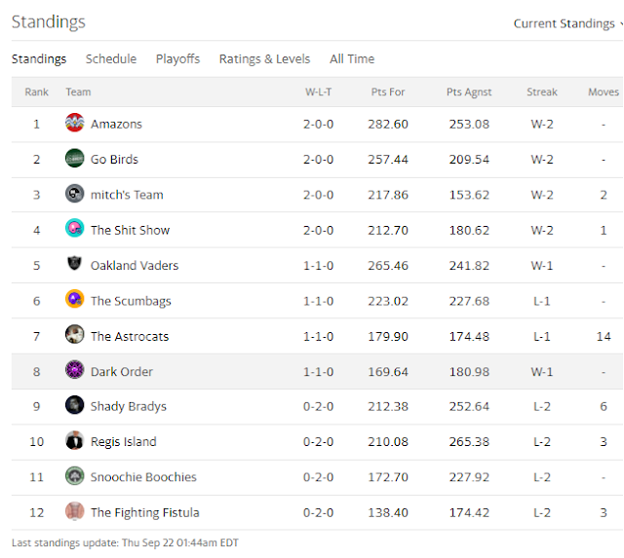The image size is (624, 558).
Task: Click the Shady Bradys team avatar
Action: 74,405
